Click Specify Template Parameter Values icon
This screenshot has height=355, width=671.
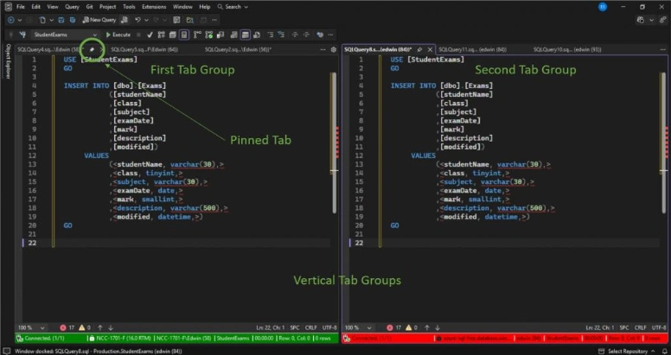320,35
